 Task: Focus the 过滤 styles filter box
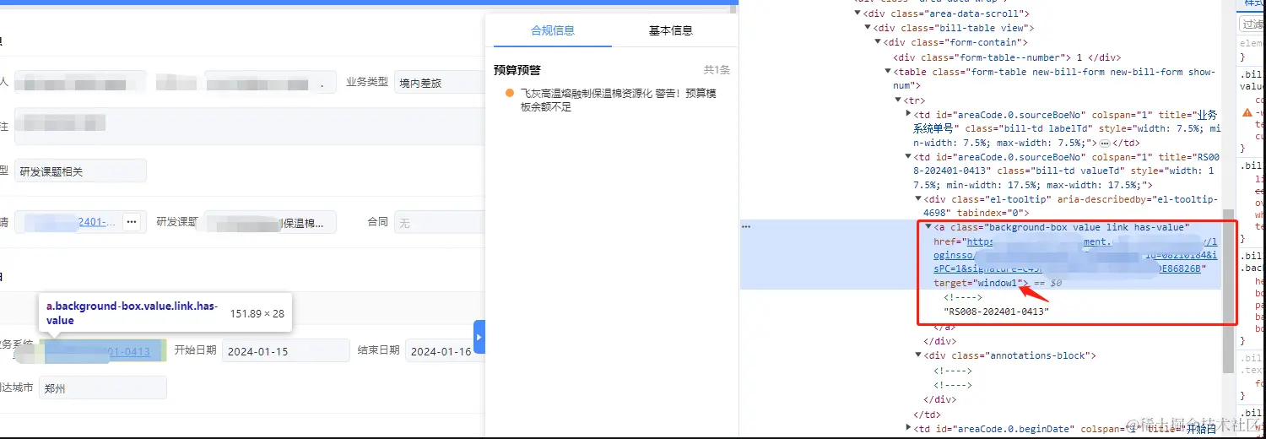pos(1252,24)
